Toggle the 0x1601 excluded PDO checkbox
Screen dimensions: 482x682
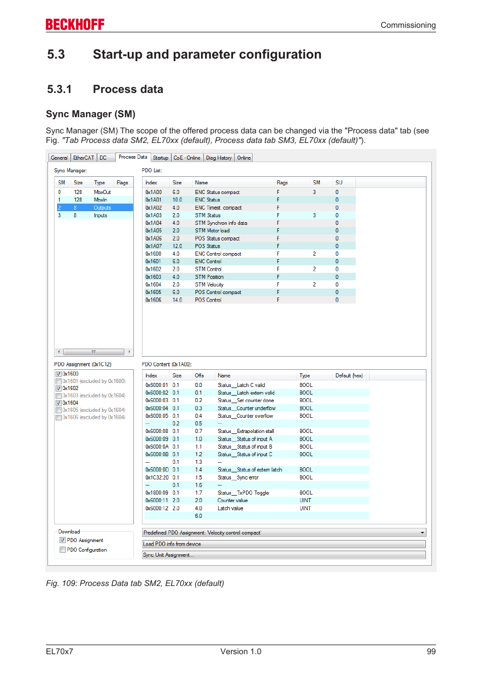(59, 381)
